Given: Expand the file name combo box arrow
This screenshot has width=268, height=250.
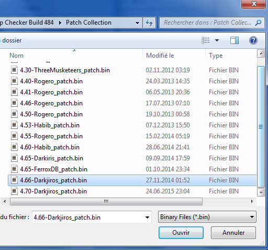Looking at the screenshot, I should [x=147, y=218].
